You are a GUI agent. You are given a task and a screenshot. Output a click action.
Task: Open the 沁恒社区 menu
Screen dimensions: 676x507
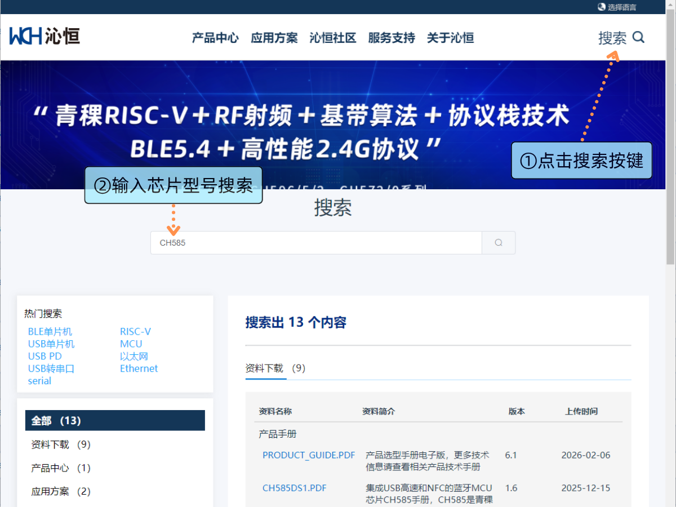coord(333,38)
